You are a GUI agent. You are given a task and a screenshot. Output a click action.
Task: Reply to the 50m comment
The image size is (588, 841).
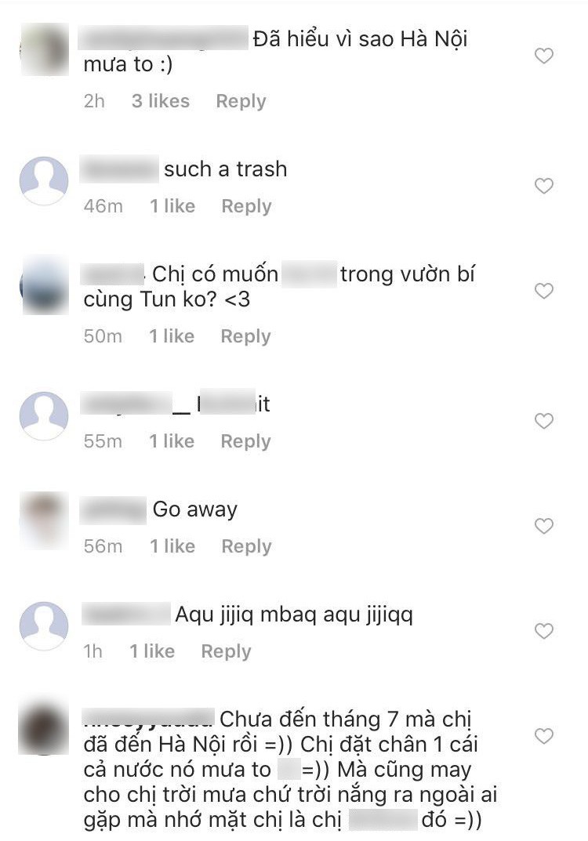245,337
